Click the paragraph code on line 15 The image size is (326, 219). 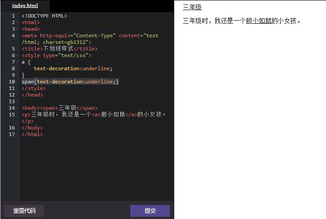coord(94,118)
